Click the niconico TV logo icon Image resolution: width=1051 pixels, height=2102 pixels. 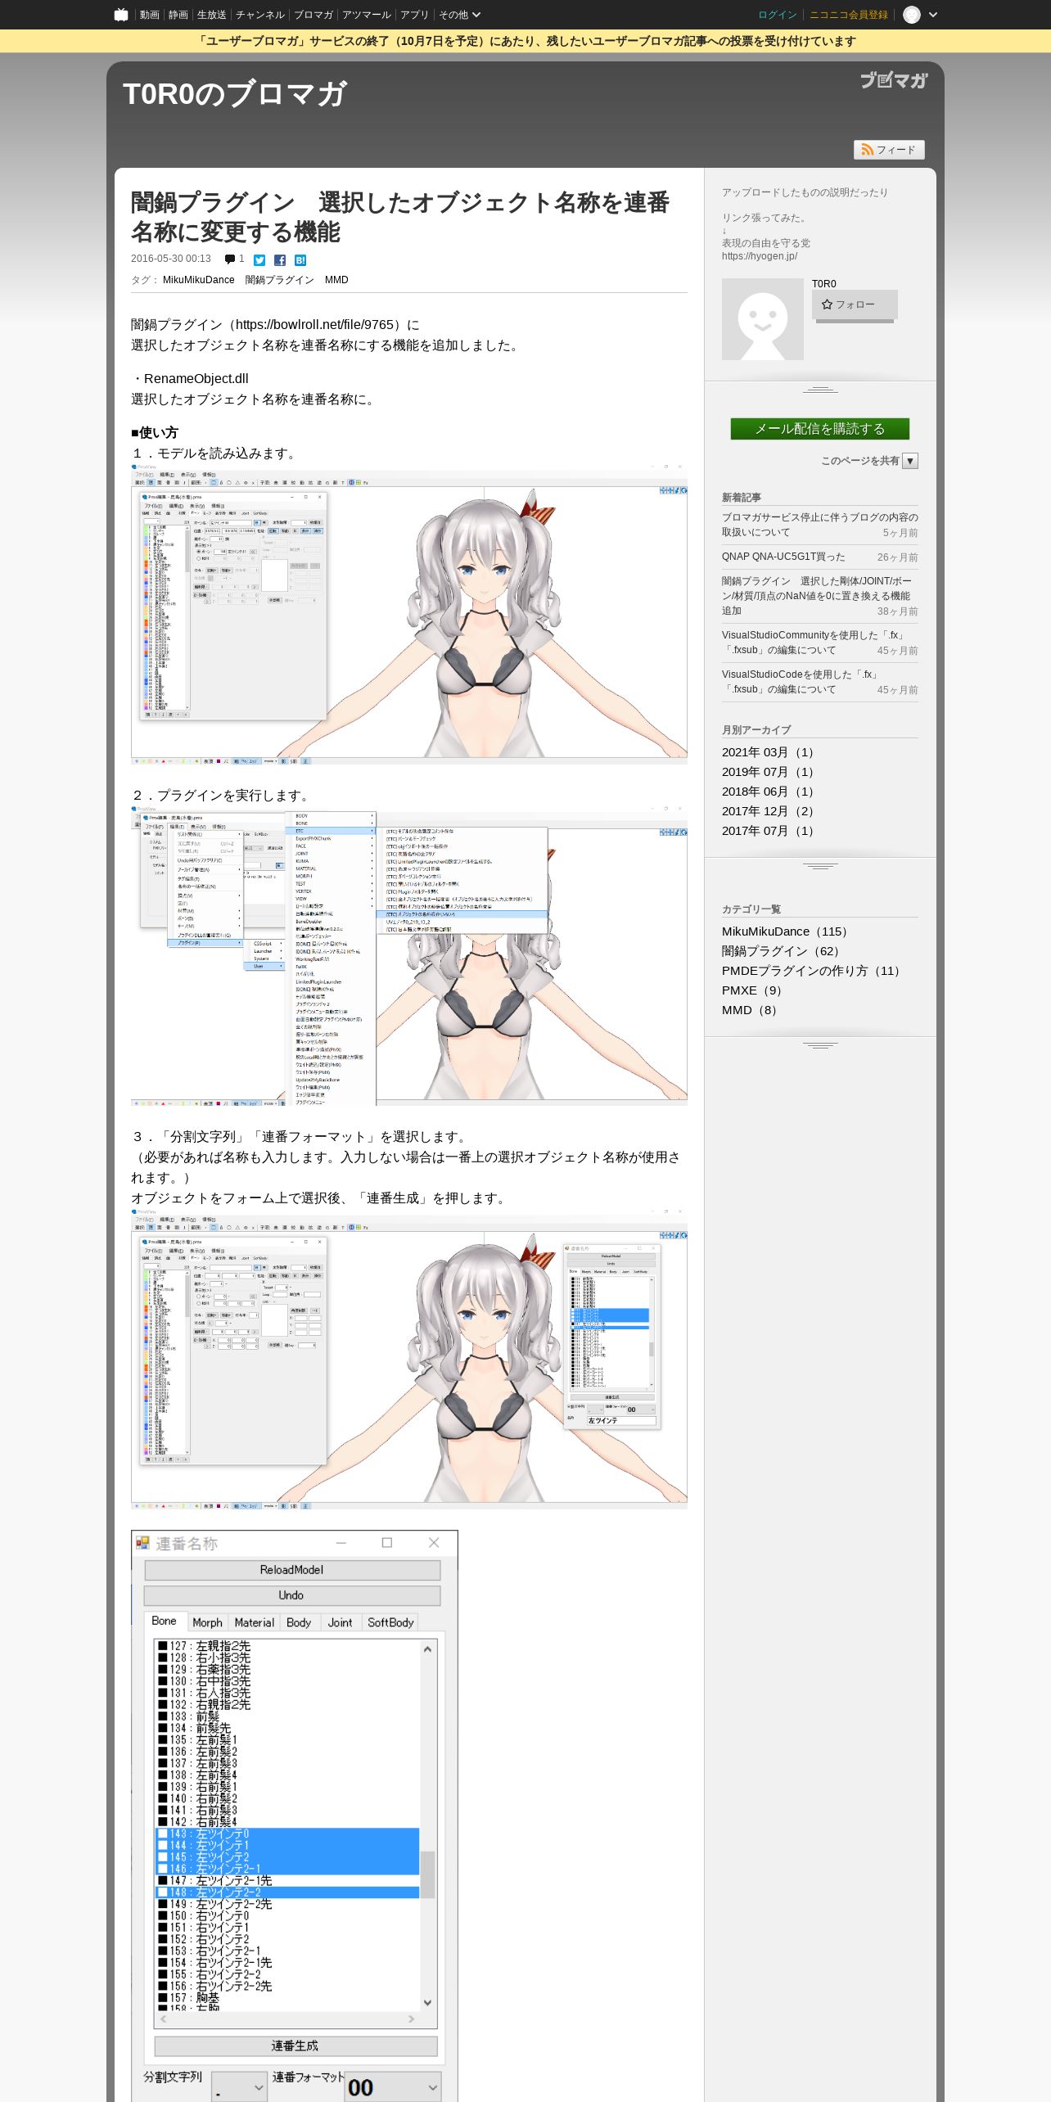[x=121, y=15]
